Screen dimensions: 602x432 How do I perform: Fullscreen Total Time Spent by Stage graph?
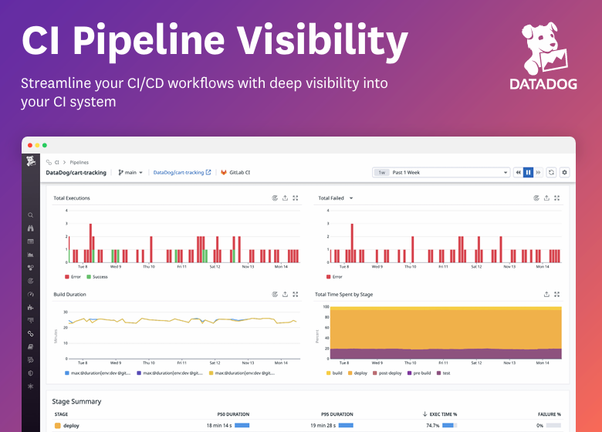(x=556, y=294)
